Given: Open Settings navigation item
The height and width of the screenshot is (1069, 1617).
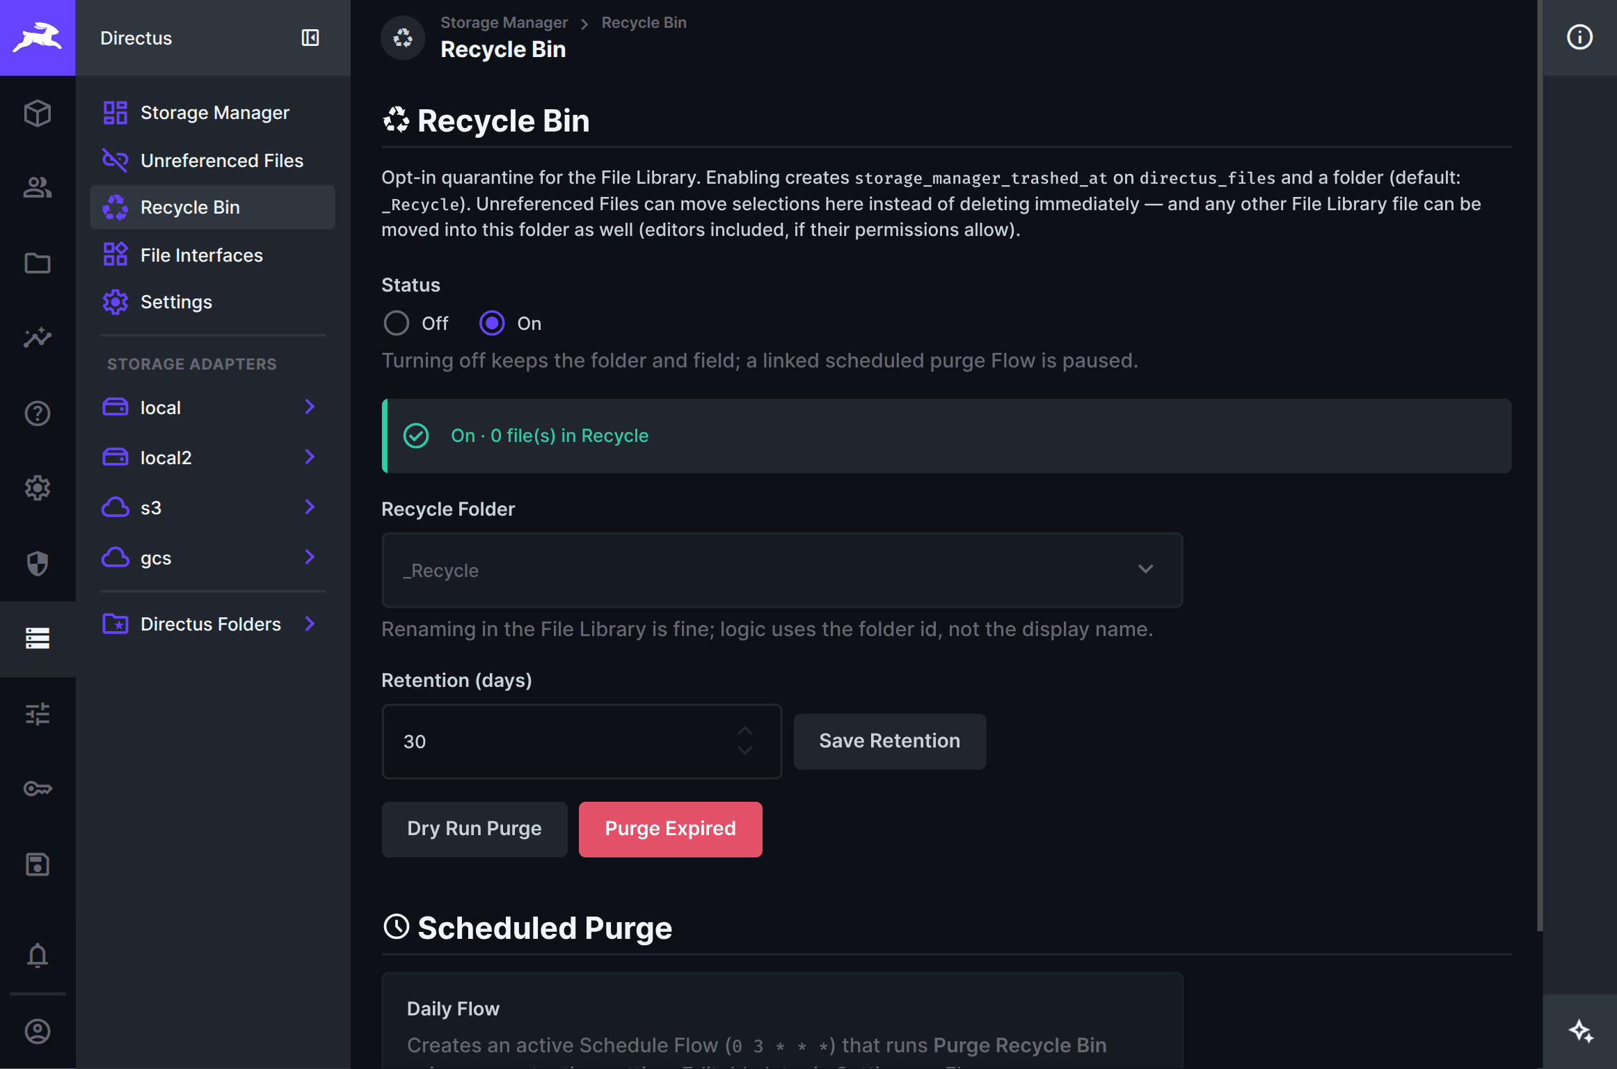Looking at the screenshot, I should [212, 302].
